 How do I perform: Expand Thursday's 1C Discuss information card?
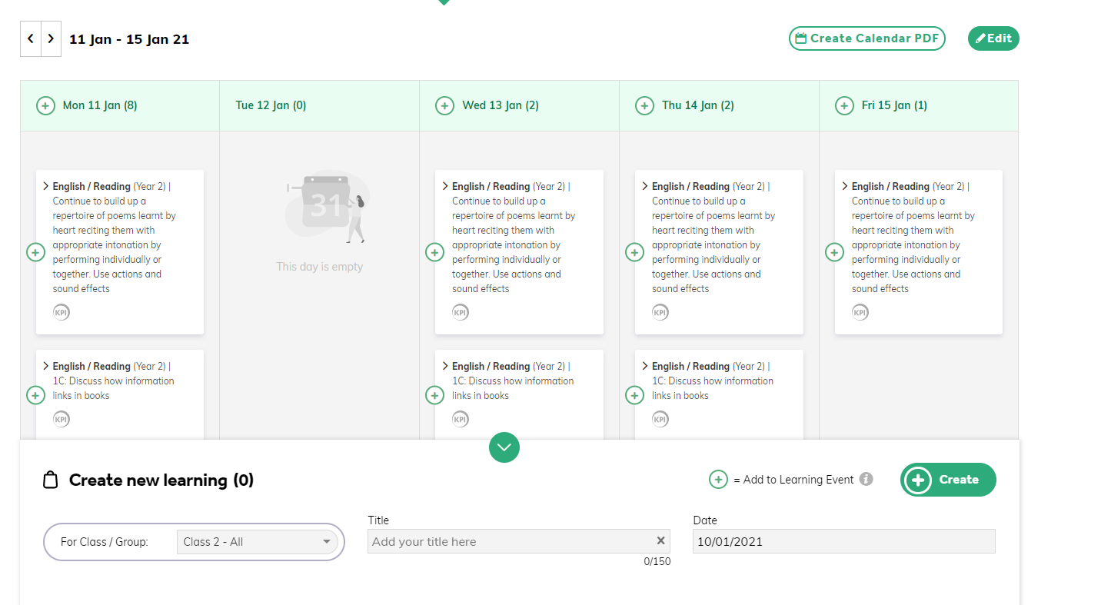point(646,366)
